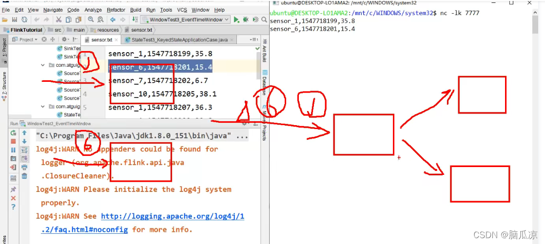Click the blue Back navigation arrow
The height and width of the screenshot is (244, 545).
point(113,20)
